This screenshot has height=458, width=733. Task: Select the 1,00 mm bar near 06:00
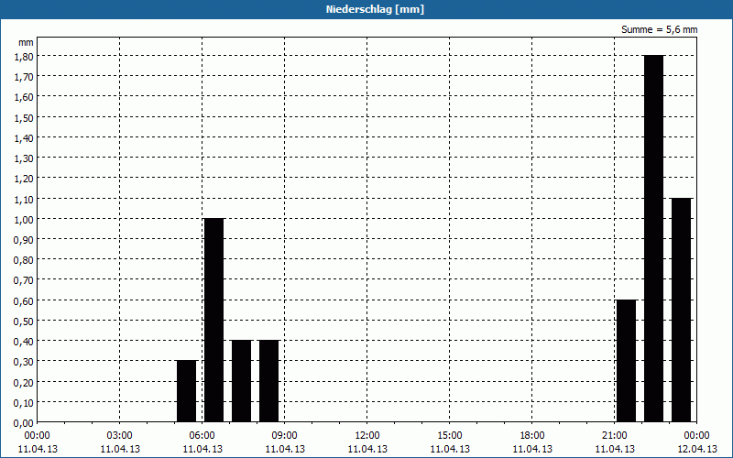[213, 320]
